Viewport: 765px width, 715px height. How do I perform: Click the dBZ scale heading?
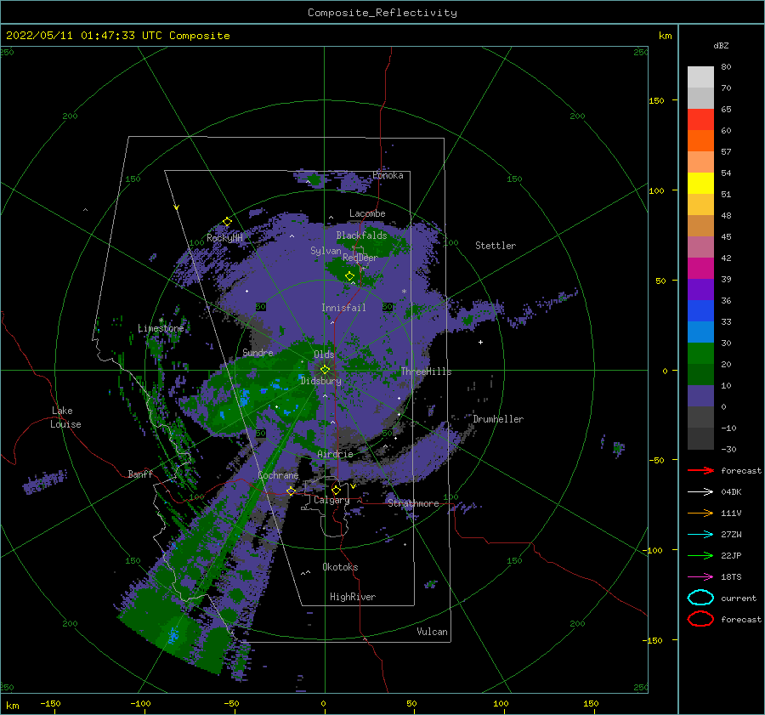pyautogui.click(x=721, y=46)
